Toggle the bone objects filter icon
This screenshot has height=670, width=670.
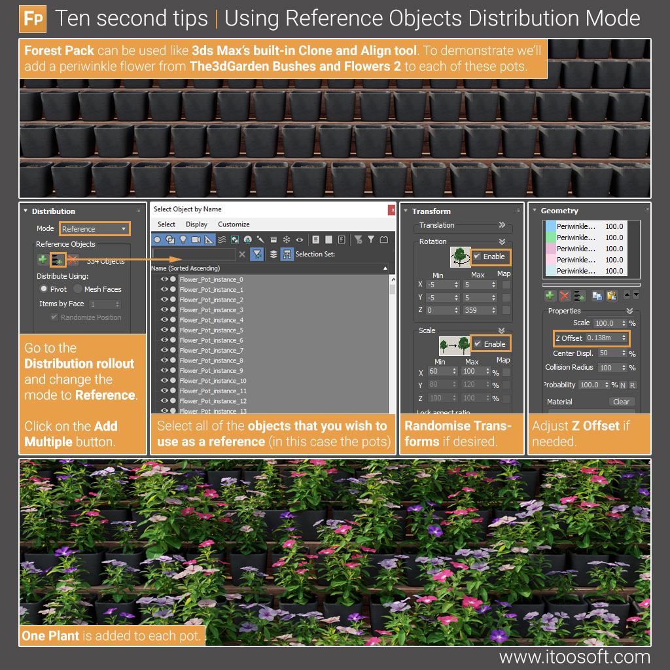(x=260, y=239)
